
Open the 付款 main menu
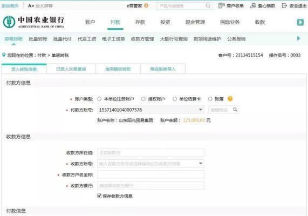point(115,22)
